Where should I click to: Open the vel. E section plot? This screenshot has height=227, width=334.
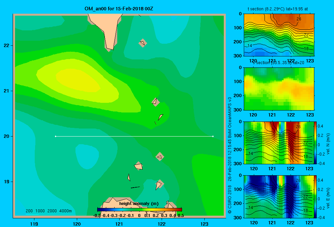point(279,197)
